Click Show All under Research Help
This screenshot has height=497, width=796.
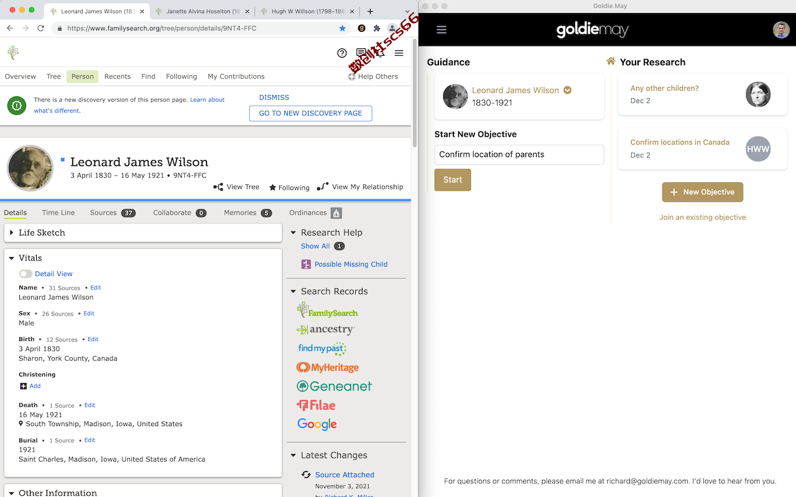pyautogui.click(x=315, y=246)
